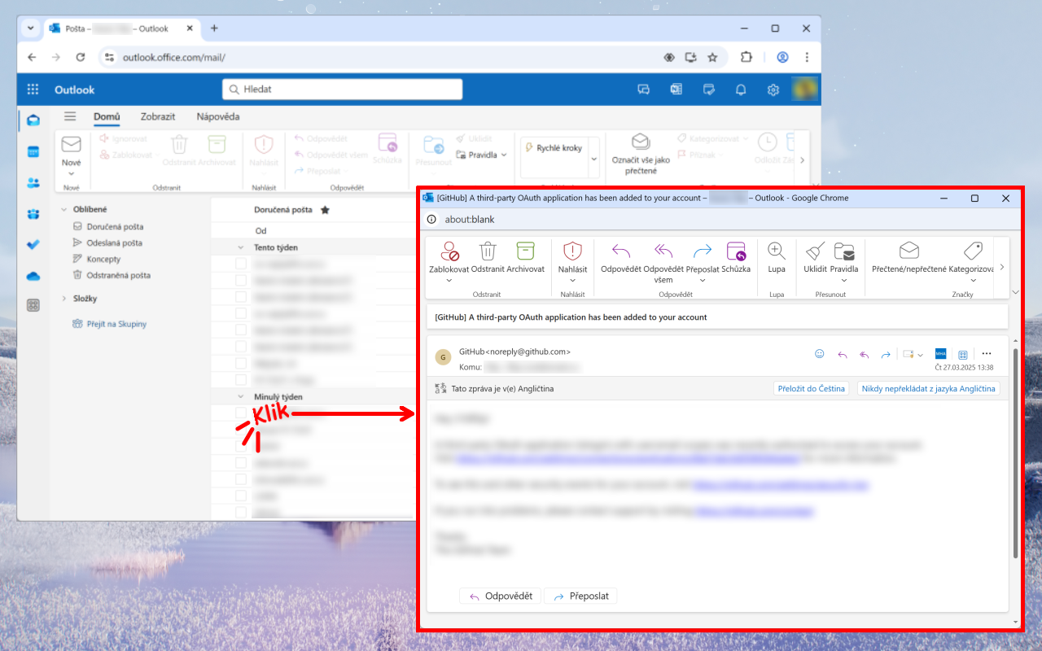Click the Přejít na Skupiny link
Screen dimensions: 1042x651
click(116, 324)
